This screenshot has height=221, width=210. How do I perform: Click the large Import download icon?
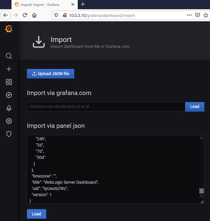point(39,42)
